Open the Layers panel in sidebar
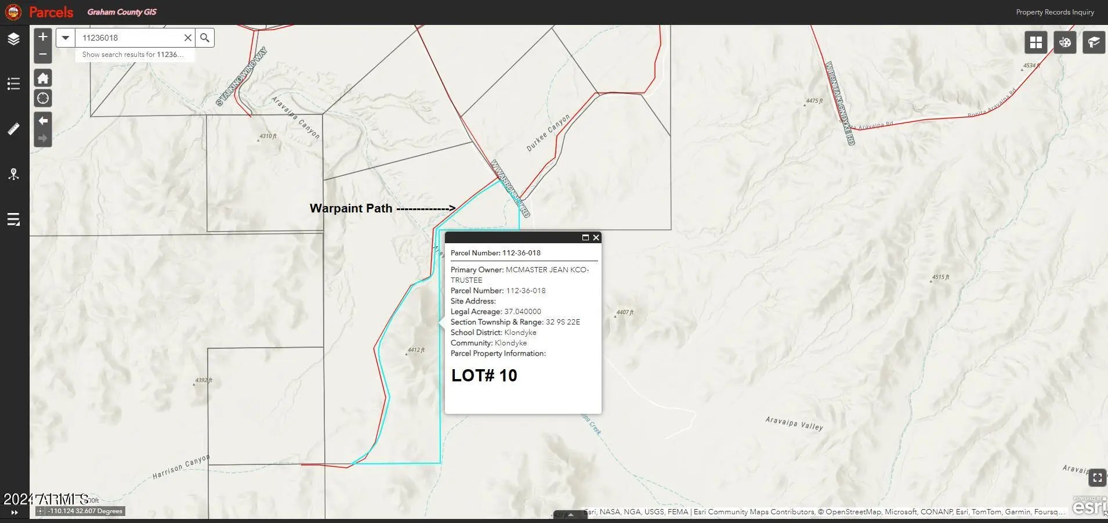This screenshot has width=1108, height=523. [x=13, y=39]
